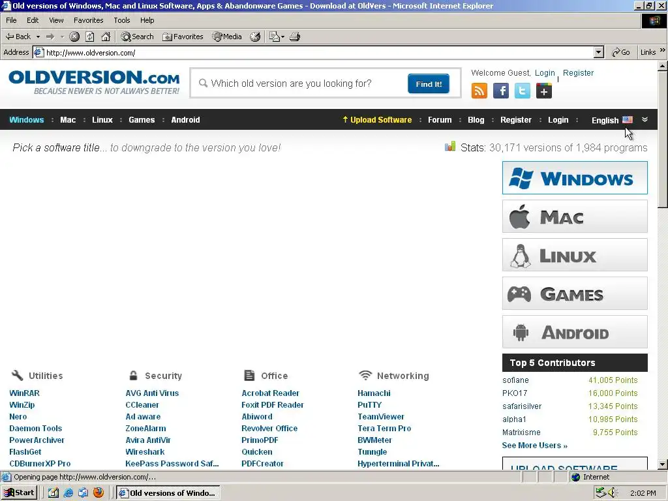668x501 pixels.
Task: Open Firefox from the quick launch bar
Action: click(x=99, y=493)
